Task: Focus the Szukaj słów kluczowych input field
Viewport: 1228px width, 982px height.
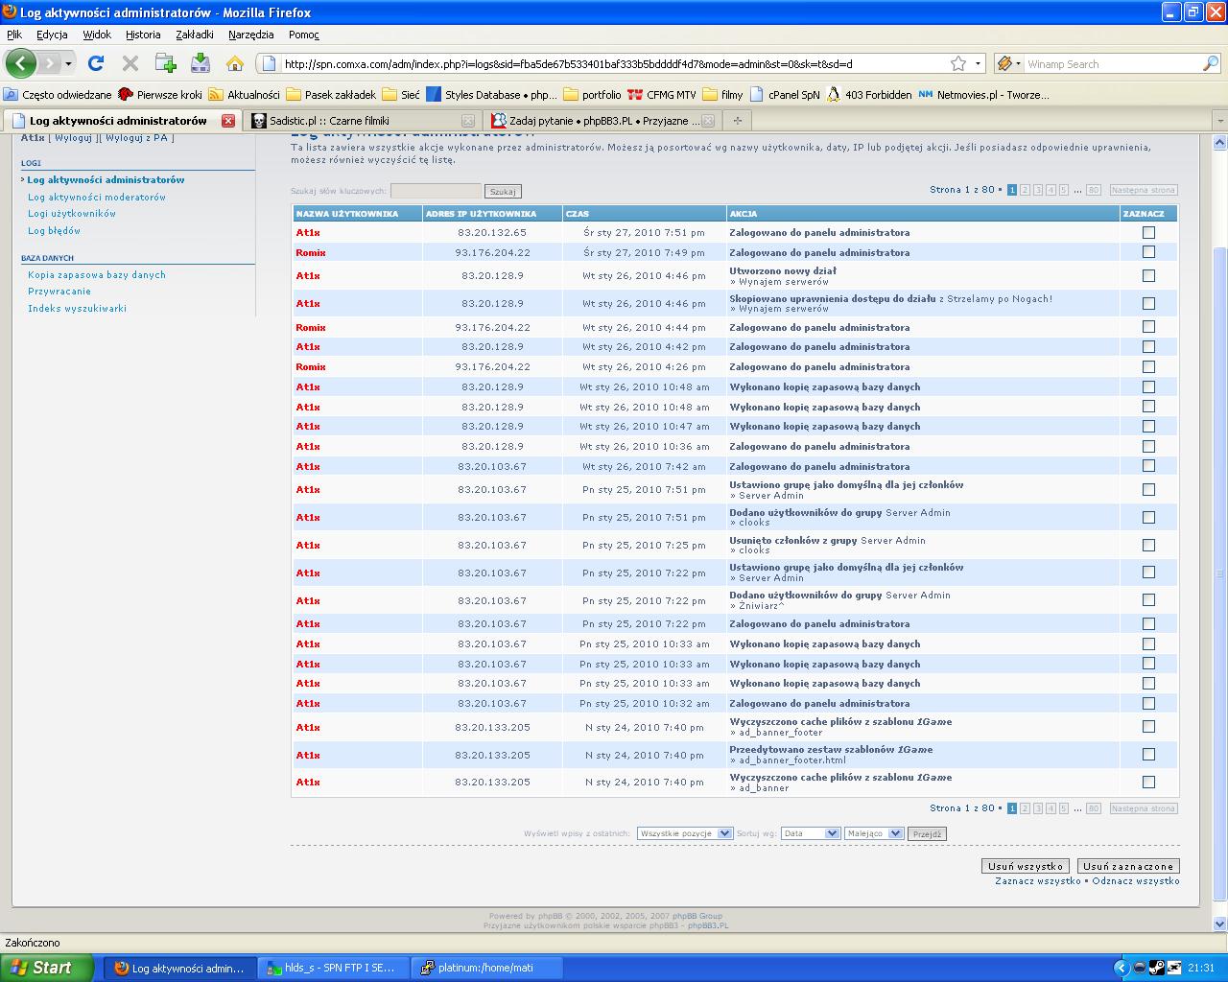Action: 436,191
